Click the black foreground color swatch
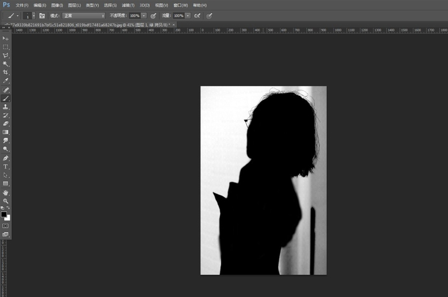 pos(4,215)
